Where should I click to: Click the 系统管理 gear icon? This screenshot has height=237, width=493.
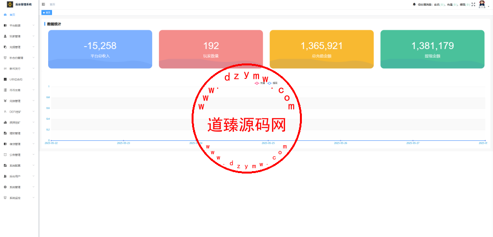[5, 187]
